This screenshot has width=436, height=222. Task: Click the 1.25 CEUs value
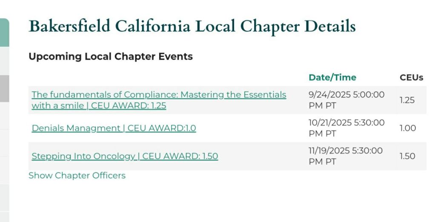[407, 100]
